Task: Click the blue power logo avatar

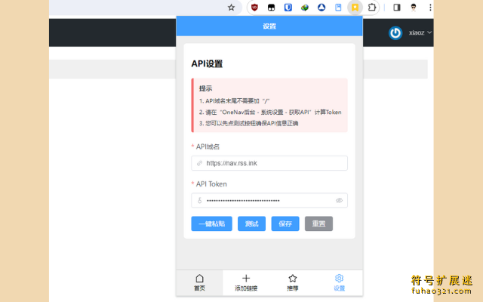Action: (395, 32)
